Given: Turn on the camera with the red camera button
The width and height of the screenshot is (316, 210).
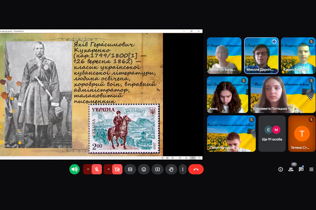Looking at the screenshot, I should pos(117,169).
